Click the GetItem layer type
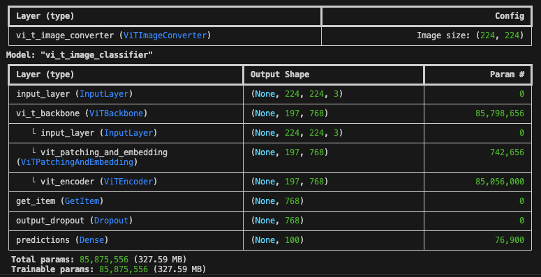The image size is (541, 277). (x=84, y=201)
